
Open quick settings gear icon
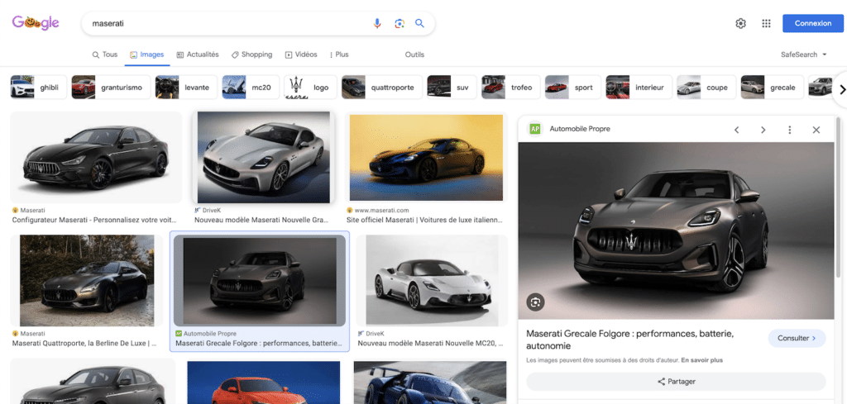click(x=740, y=23)
